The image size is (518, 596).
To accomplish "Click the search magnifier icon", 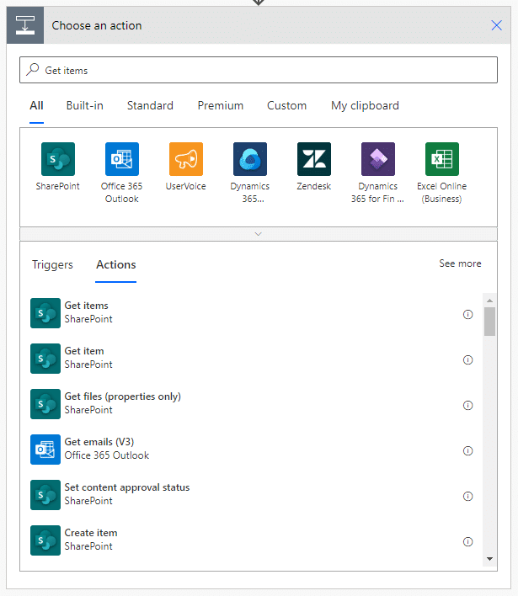I will click(33, 70).
